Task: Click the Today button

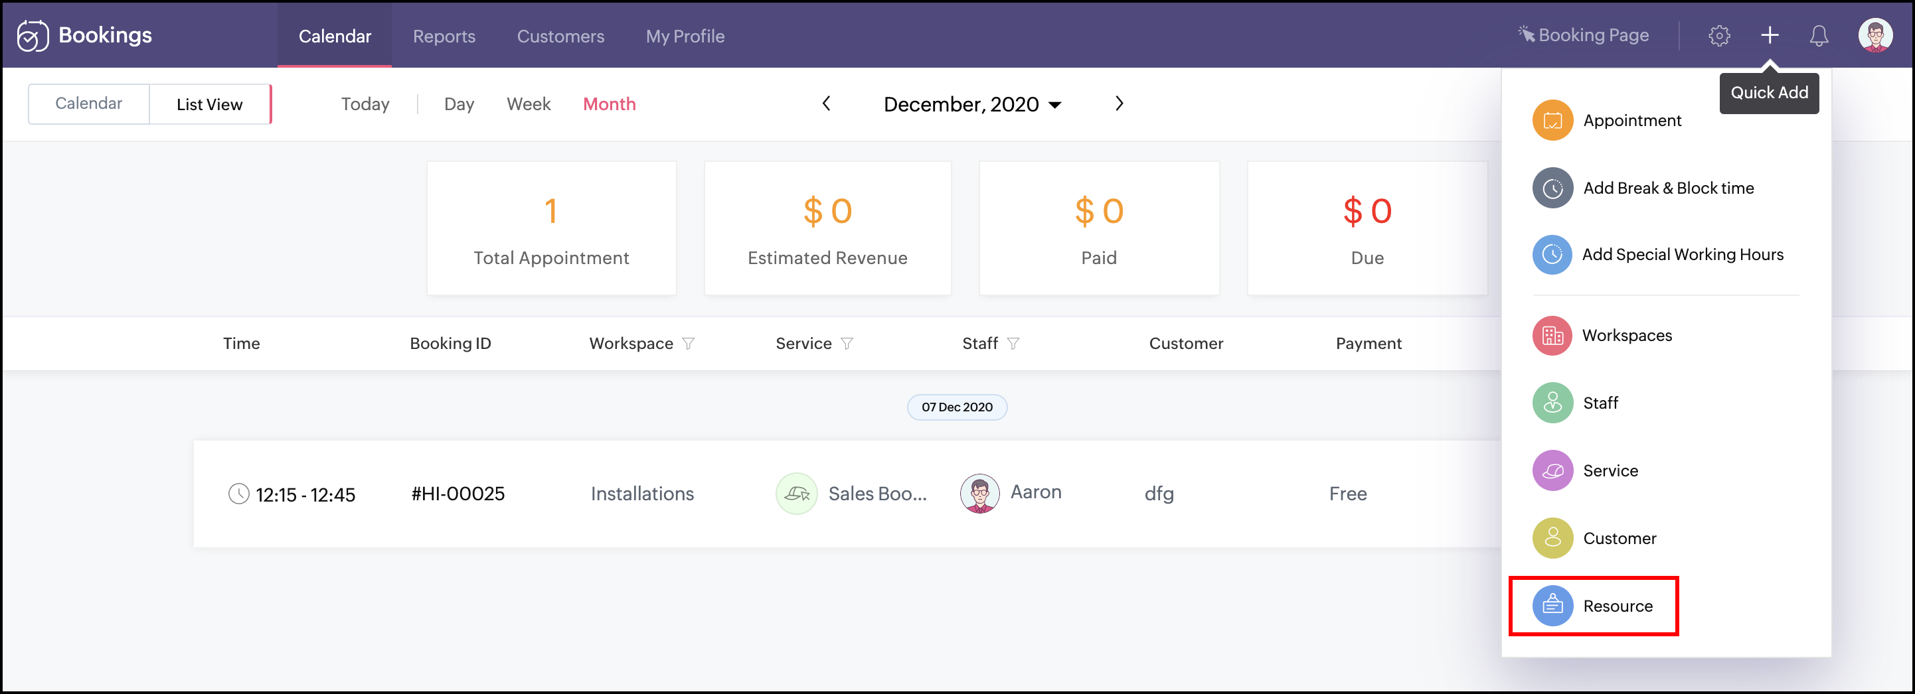Action: (x=365, y=104)
